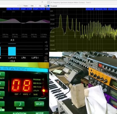Click the Edit button in the plugin header

[32, 6]
